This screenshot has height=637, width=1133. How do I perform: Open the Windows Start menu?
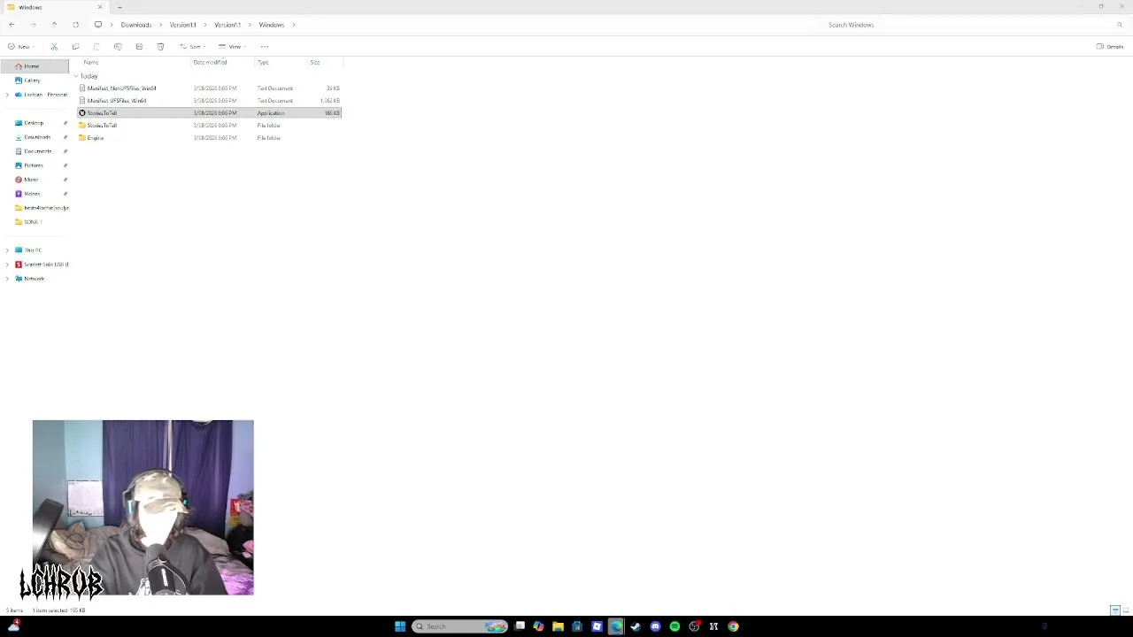(400, 626)
